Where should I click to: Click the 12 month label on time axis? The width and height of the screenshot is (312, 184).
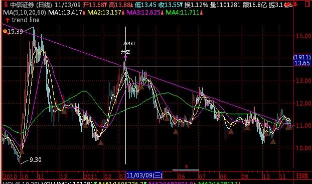click(64, 176)
